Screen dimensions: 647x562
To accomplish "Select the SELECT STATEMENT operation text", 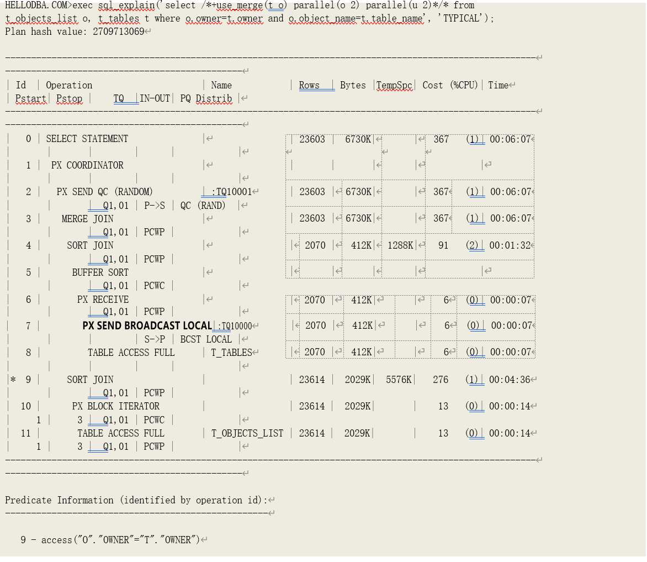I will 87,139.
